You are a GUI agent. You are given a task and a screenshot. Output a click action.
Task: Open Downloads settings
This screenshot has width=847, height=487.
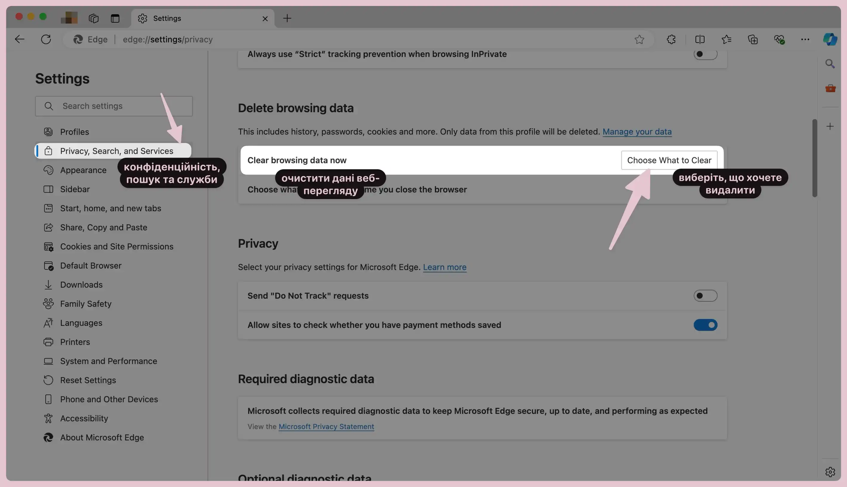coord(114,285)
